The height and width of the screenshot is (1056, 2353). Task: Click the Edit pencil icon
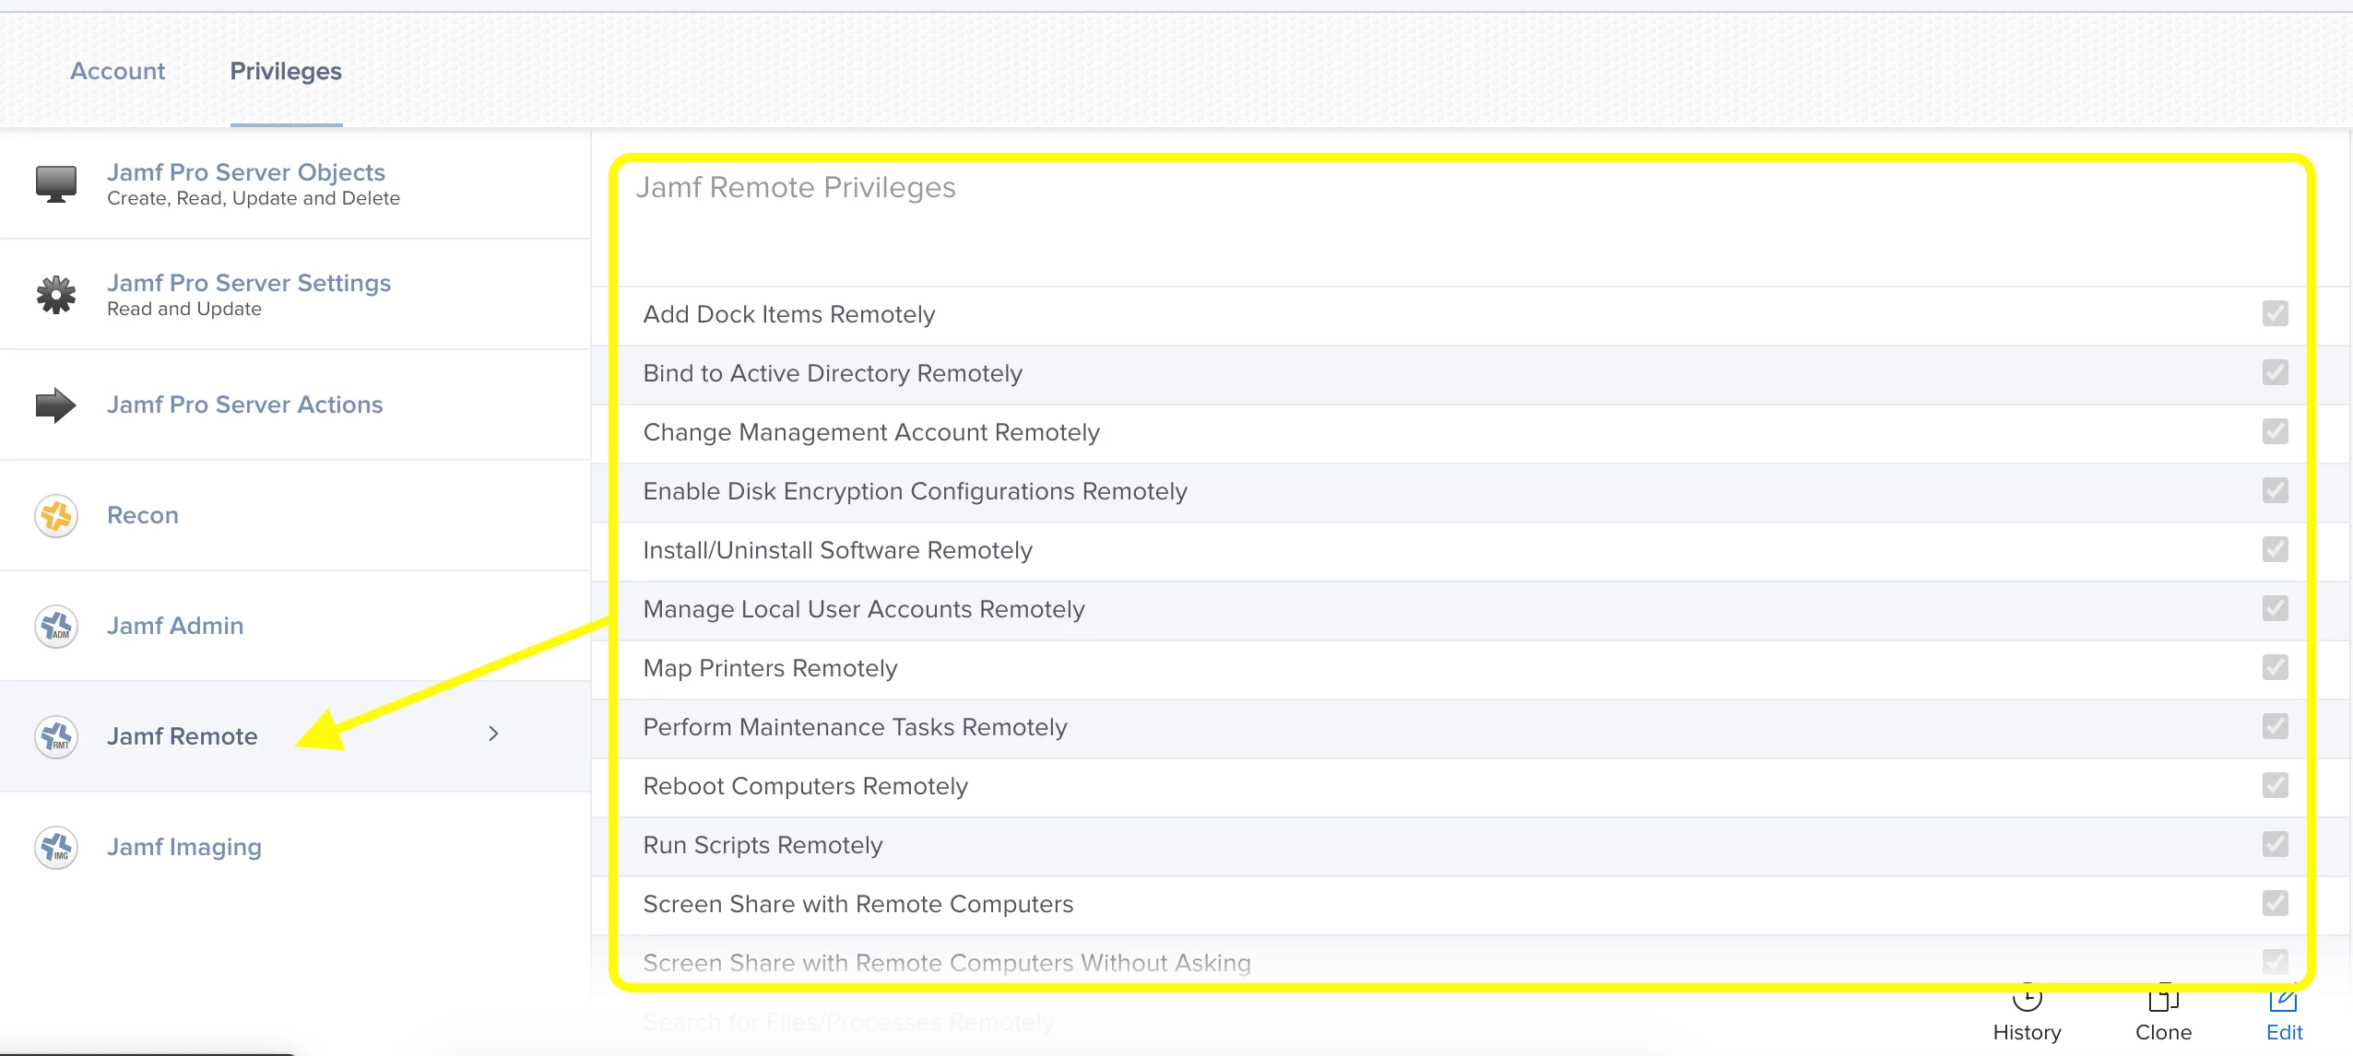point(2283,1002)
